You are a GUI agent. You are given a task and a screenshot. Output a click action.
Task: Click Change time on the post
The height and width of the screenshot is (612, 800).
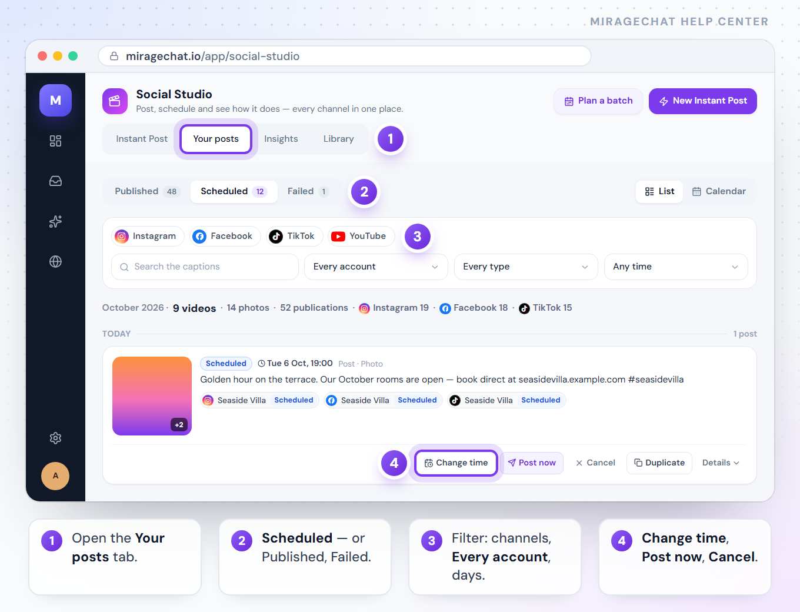tap(456, 463)
